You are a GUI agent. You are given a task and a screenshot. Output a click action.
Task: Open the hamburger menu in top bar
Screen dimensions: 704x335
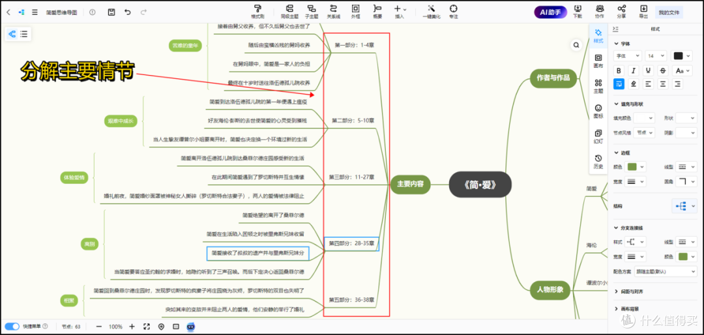pyautogui.click(x=35, y=12)
